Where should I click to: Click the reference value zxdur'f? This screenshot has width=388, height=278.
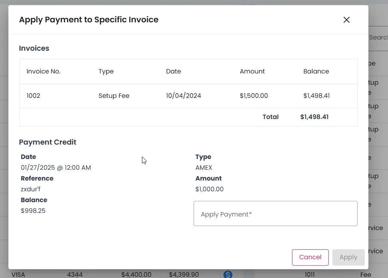(x=30, y=189)
